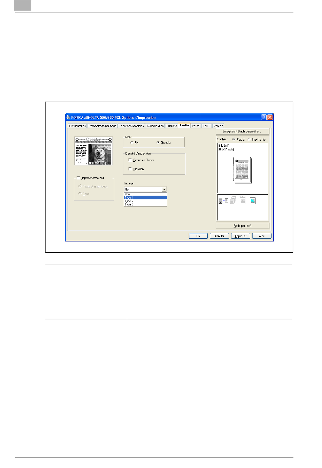322x468 pixels.
Task: Choose Type 1 in the Lissage list
Action: [145, 198]
